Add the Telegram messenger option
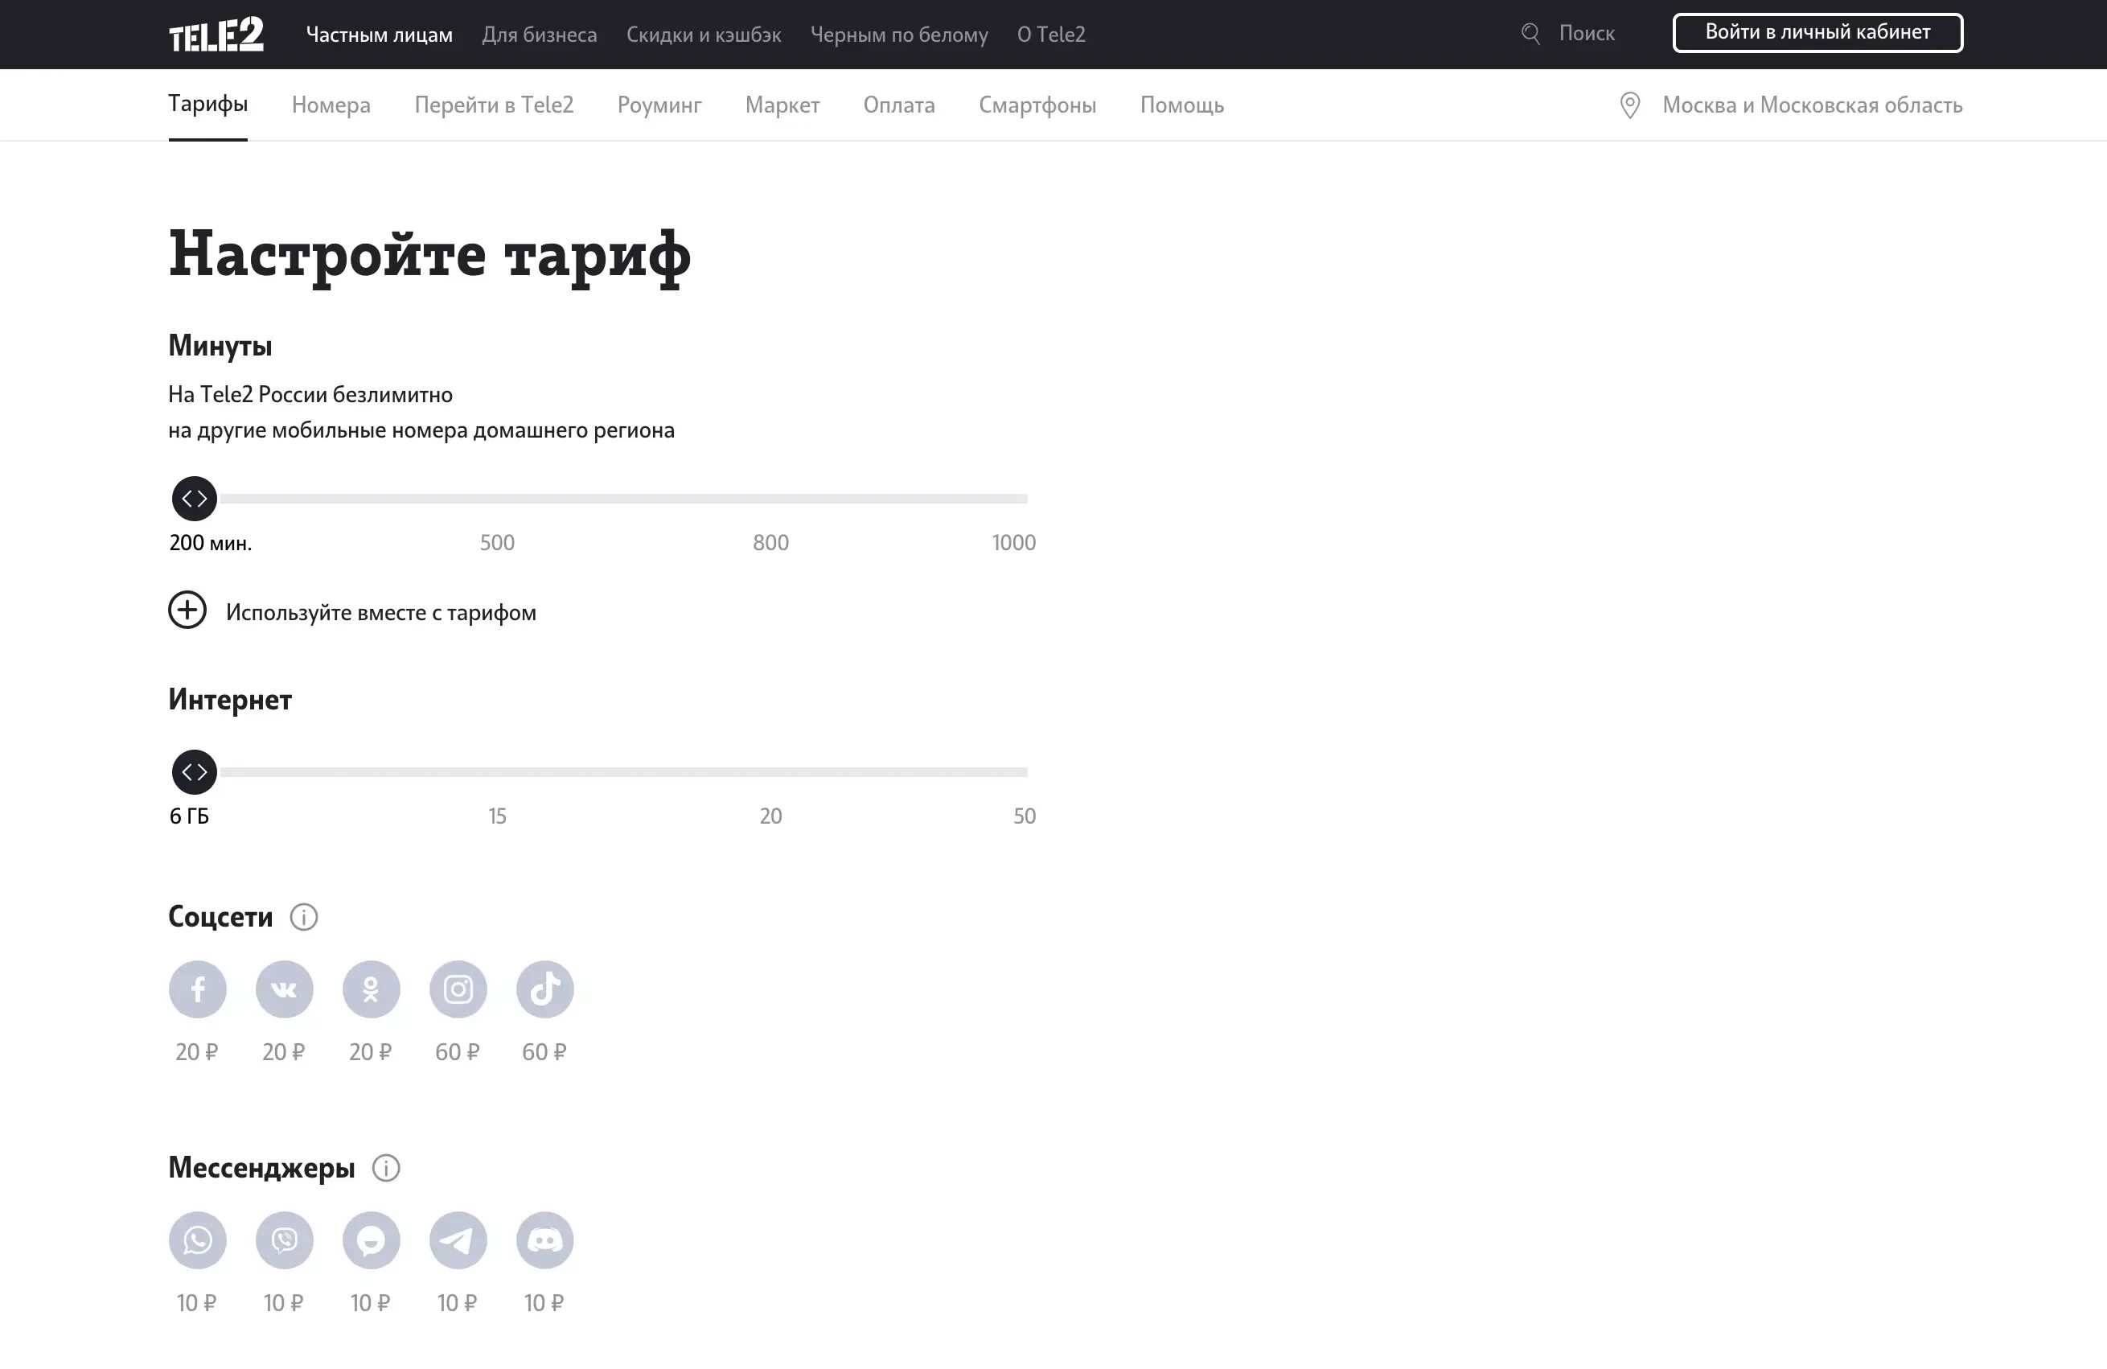This screenshot has height=1369, width=2107. [x=458, y=1239]
